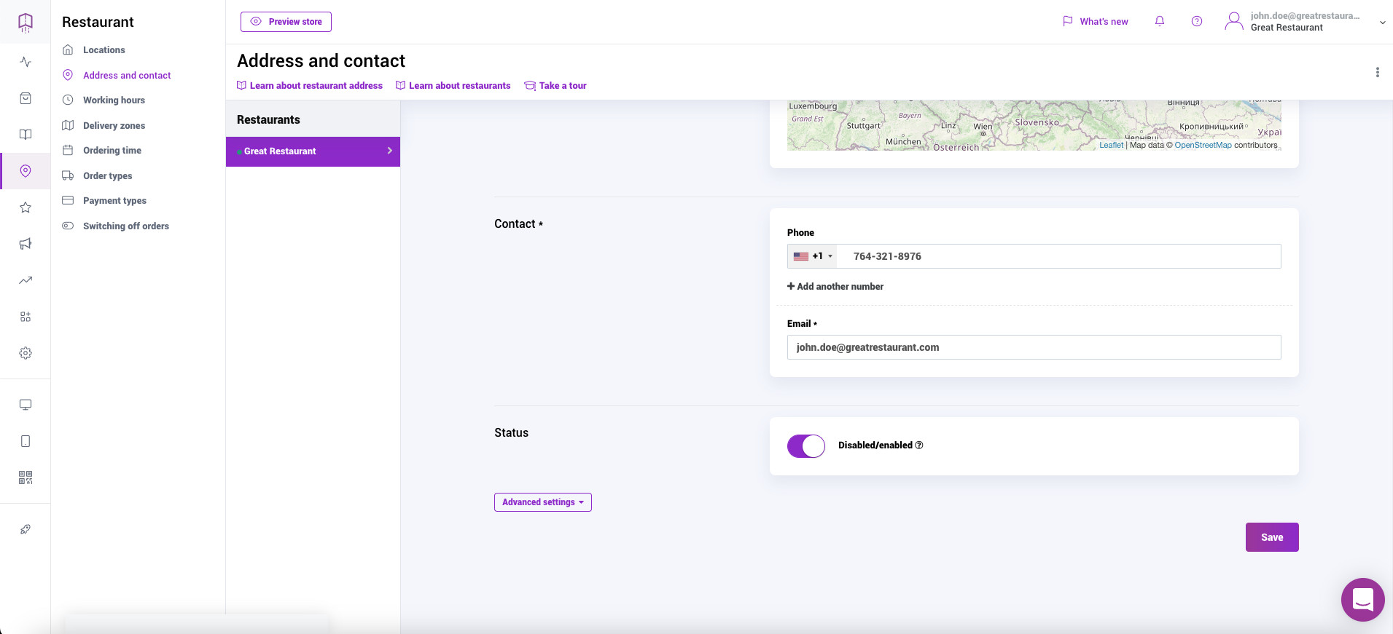Open the star reviews icon
The image size is (1393, 634).
(26, 207)
